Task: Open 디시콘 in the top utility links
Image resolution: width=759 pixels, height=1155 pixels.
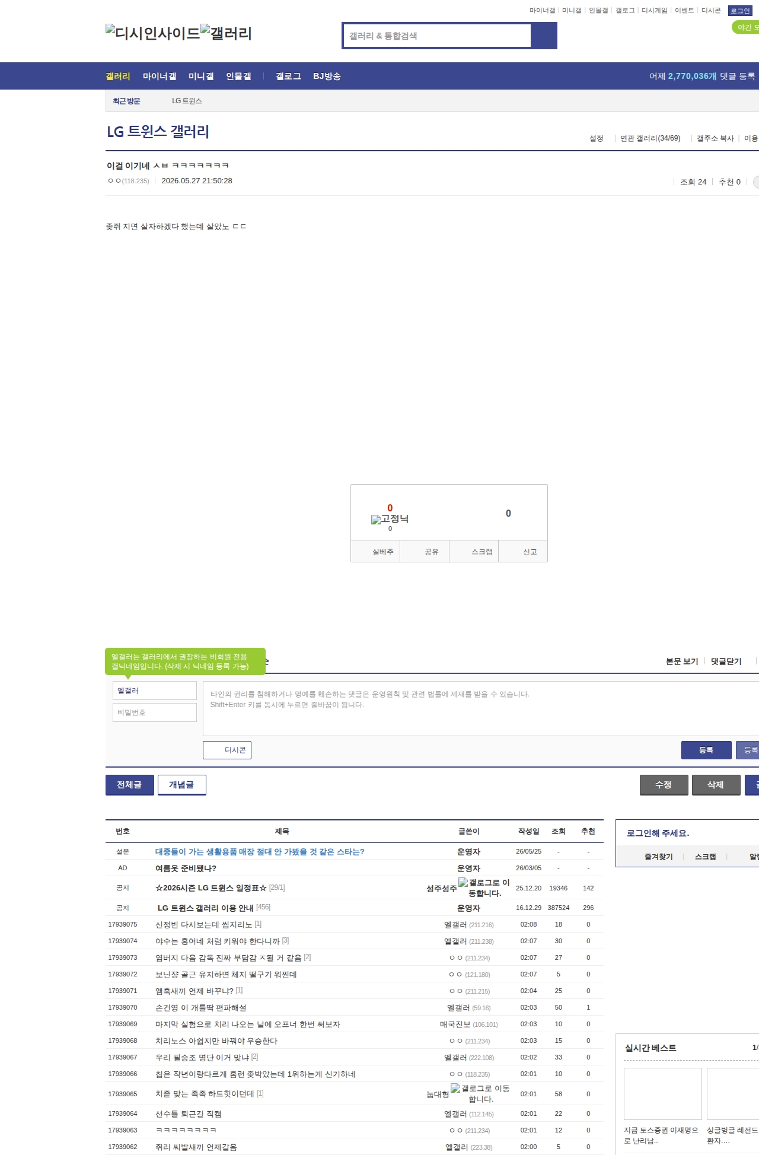Action: click(711, 11)
